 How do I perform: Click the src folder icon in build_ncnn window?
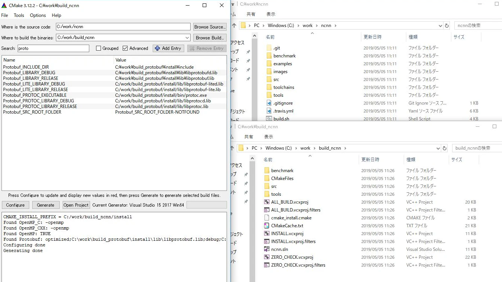click(266, 186)
